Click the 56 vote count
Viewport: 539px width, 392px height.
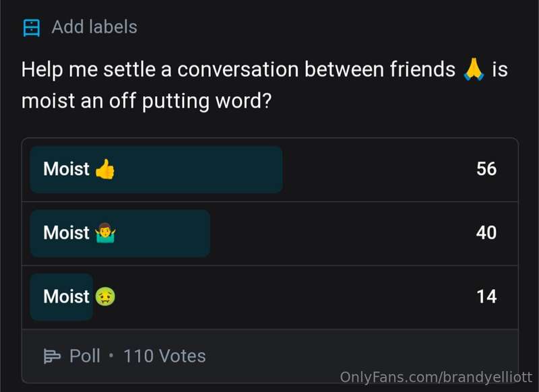click(486, 169)
